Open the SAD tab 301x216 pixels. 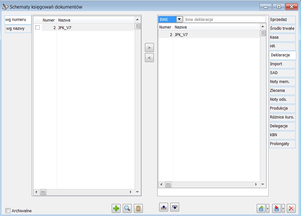click(282, 73)
